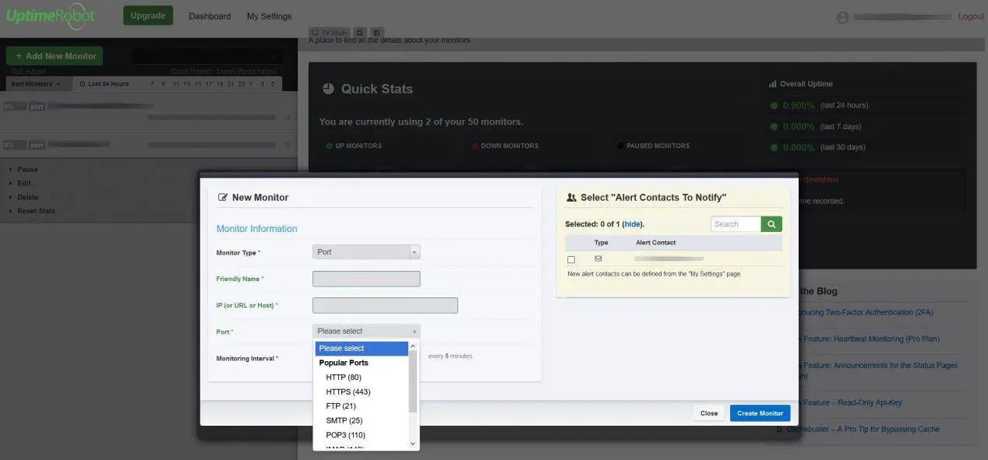Click the green Upgrade button
Screen dimensions: 988x460
point(148,16)
